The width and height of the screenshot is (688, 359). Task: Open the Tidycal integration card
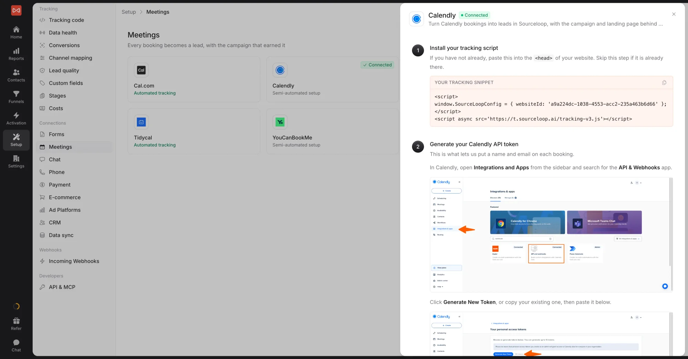pos(194,131)
